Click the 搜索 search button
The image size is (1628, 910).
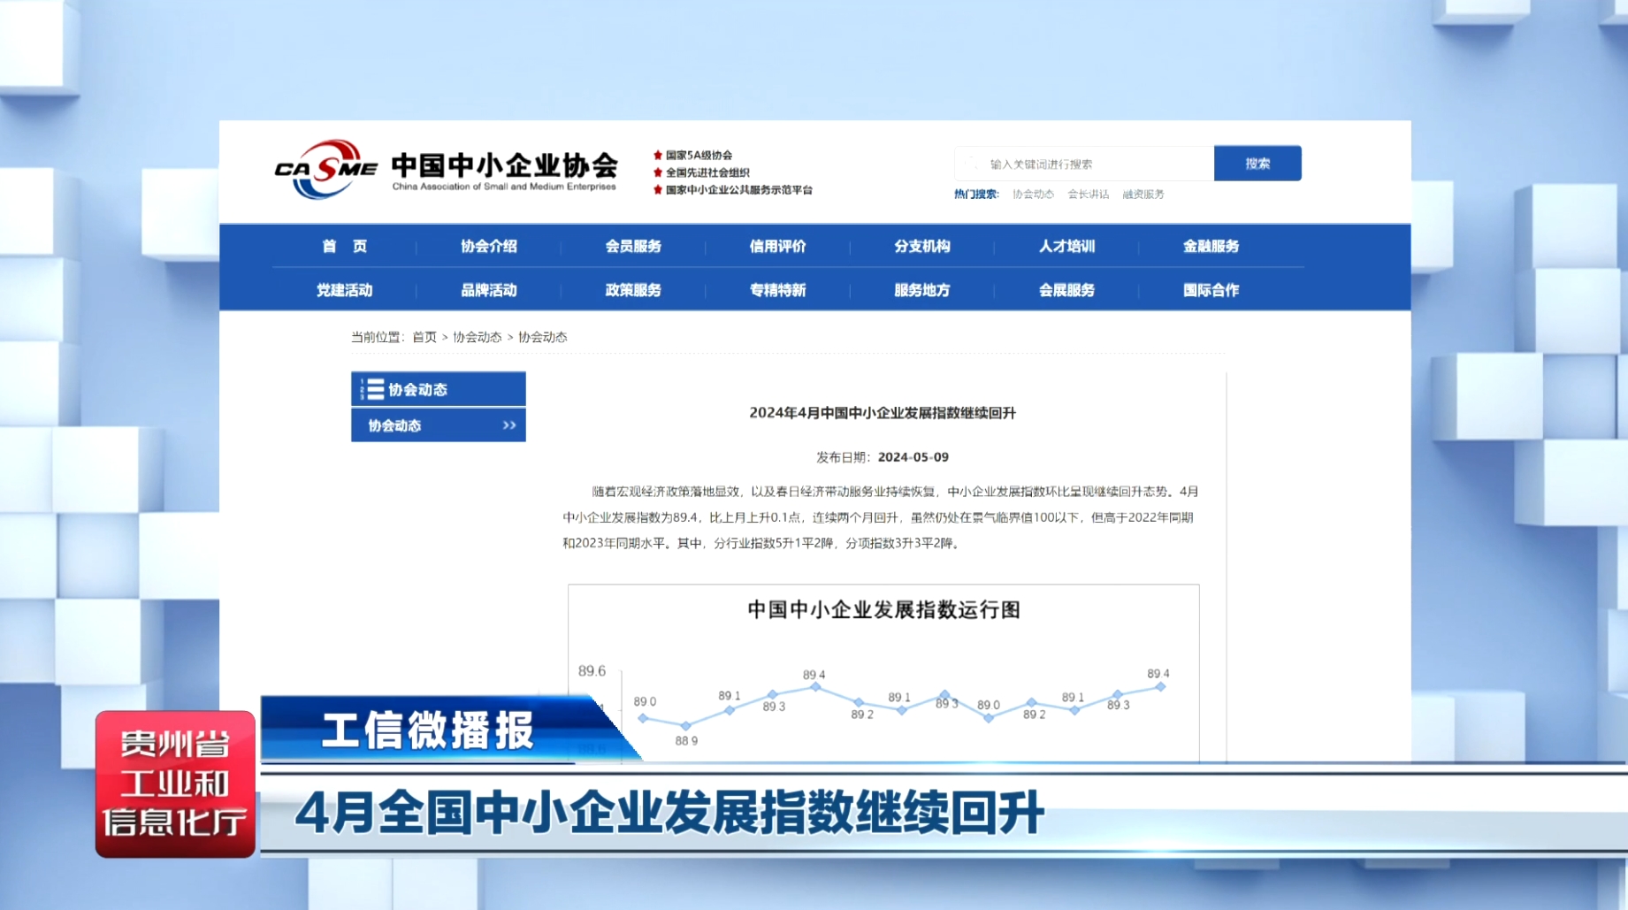[1257, 164]
